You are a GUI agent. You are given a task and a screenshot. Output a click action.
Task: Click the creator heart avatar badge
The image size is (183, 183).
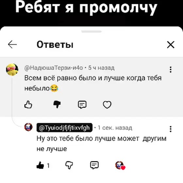[x=120, y=165]
